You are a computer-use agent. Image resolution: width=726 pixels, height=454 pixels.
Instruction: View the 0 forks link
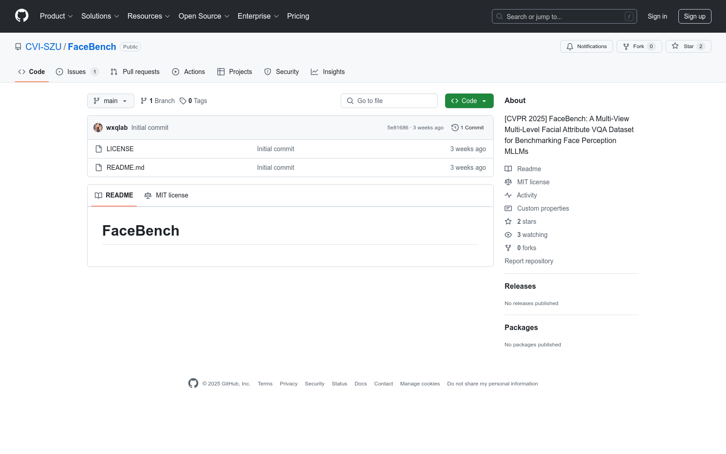pos(520,248)
